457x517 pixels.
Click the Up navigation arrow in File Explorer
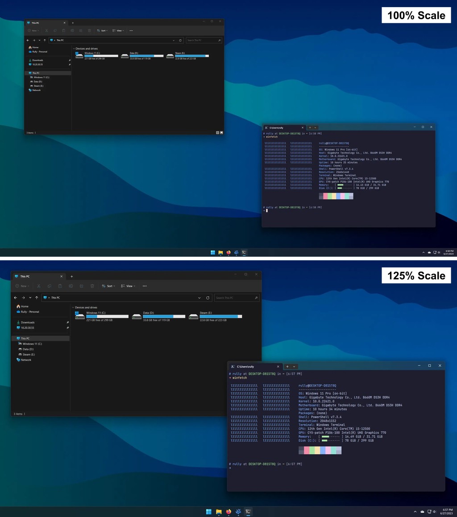[37, 298]
